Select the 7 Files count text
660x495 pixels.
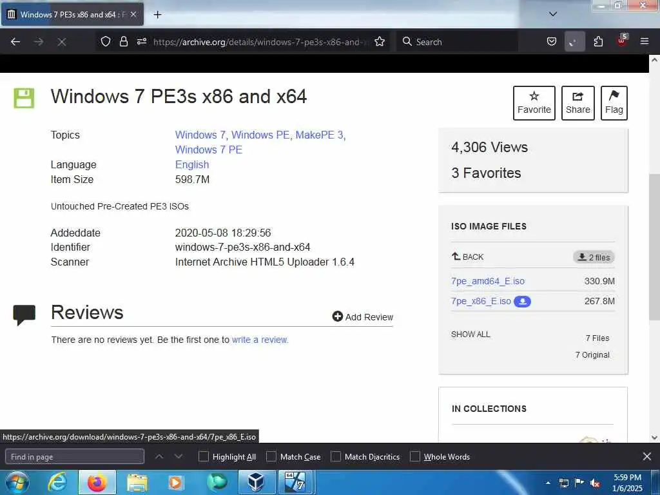(597, 338)
